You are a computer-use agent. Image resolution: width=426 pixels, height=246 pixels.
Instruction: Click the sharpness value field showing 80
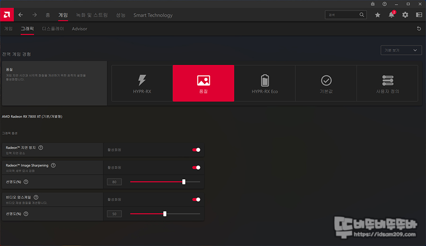(115, 182)
